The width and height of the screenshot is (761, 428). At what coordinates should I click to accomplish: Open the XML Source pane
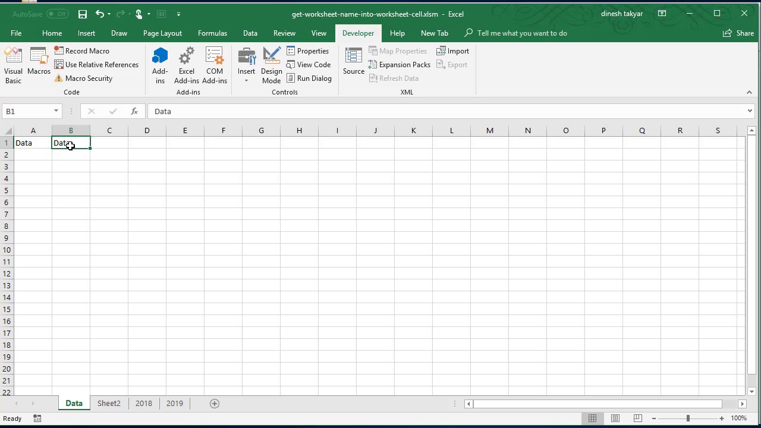[353, 62]
